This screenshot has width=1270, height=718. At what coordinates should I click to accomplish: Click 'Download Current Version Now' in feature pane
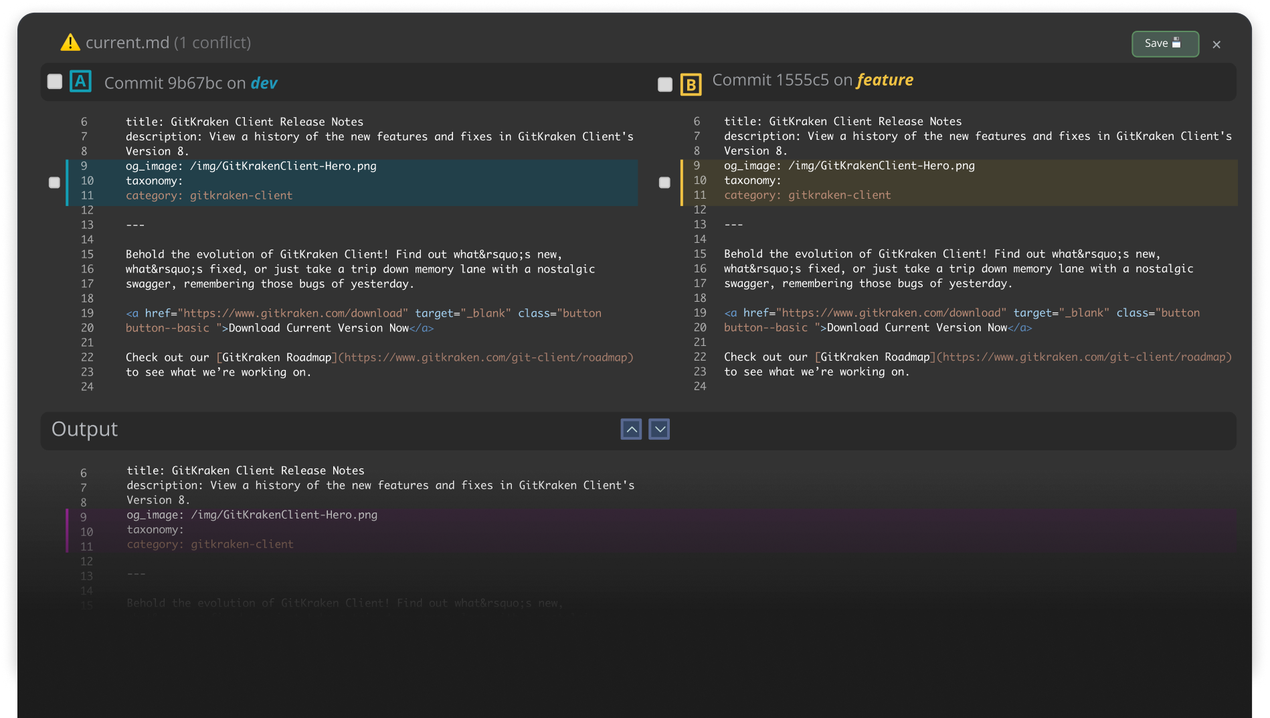[x=917, y=327]
